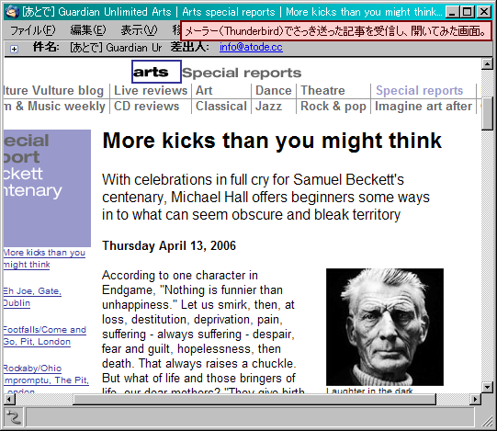
Task: Click vertical scrollbar down arrow
Action: click(x=487, y=387)
